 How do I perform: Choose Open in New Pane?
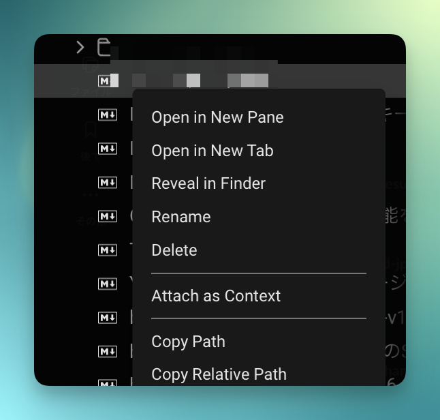point(217,117)
